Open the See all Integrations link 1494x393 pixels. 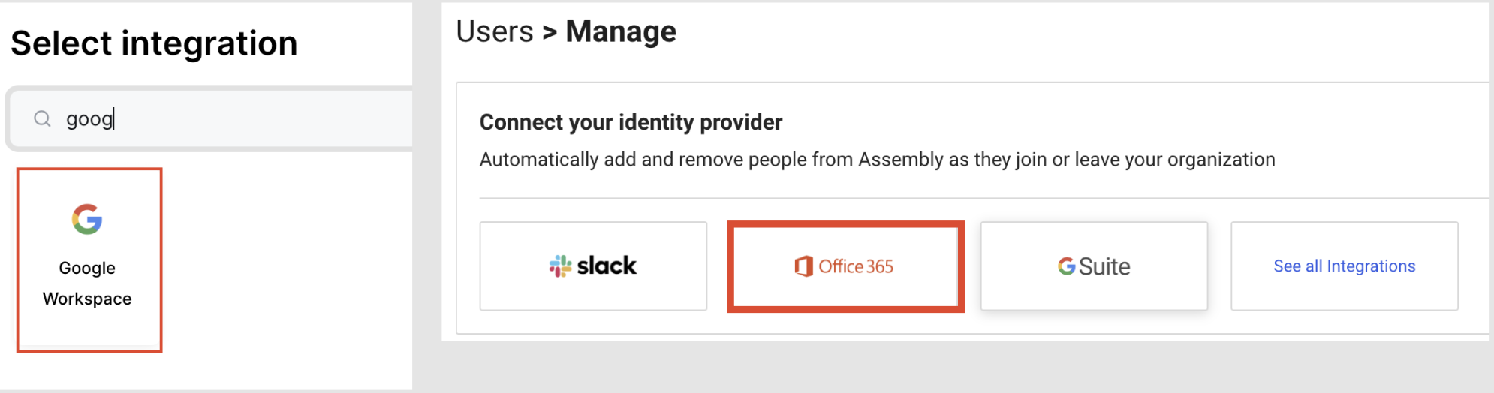click(x=1344, y=265)
